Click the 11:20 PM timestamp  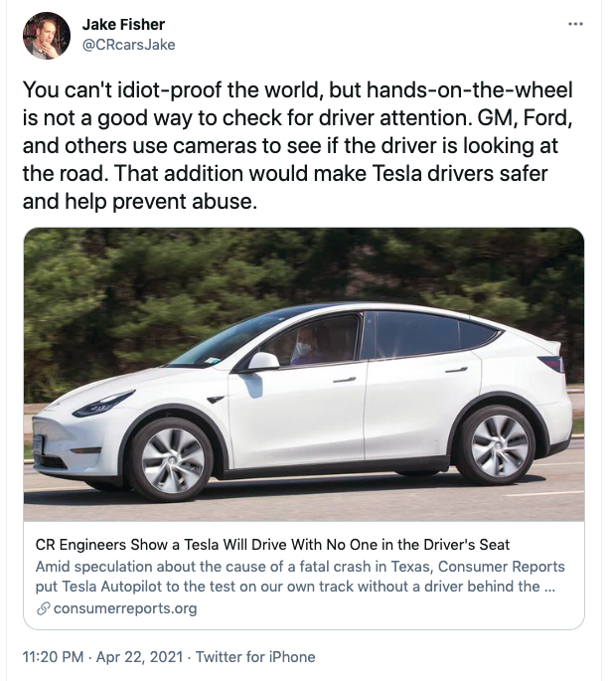pos(54,656)
